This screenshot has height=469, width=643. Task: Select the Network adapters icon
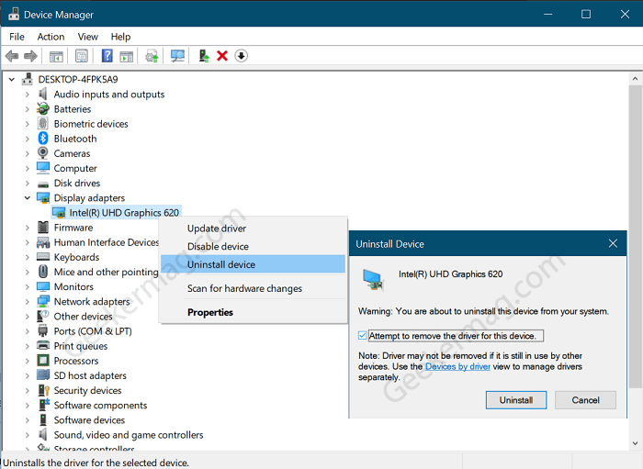(42, 301)
